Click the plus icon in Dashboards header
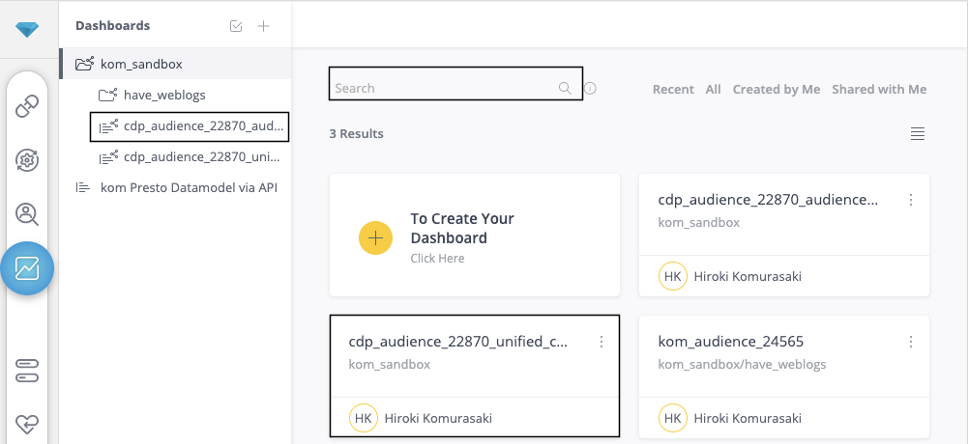Image resolution: width=968 pixels, height=444 pixels. click(263, 26)
